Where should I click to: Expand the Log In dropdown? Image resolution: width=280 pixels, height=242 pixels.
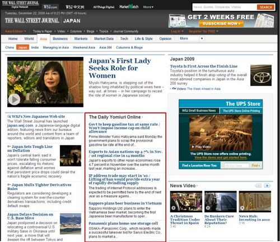[177, 31]
